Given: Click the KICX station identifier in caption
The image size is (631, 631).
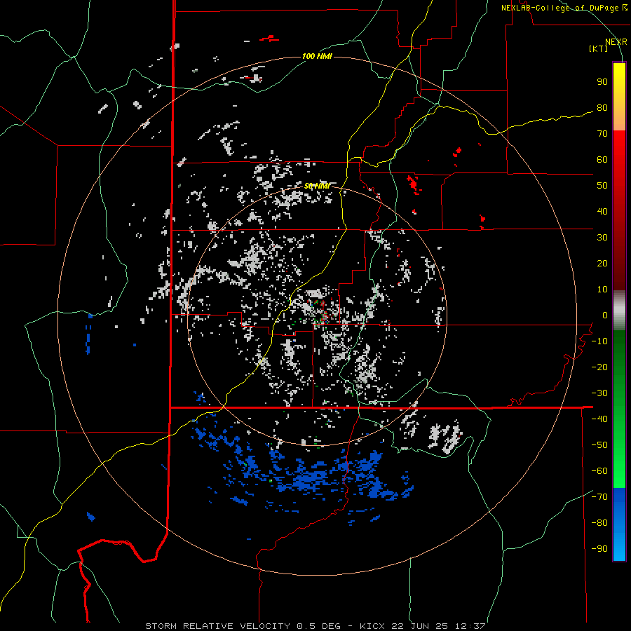Looking at the screenshot, I should (x=372, y=626).
